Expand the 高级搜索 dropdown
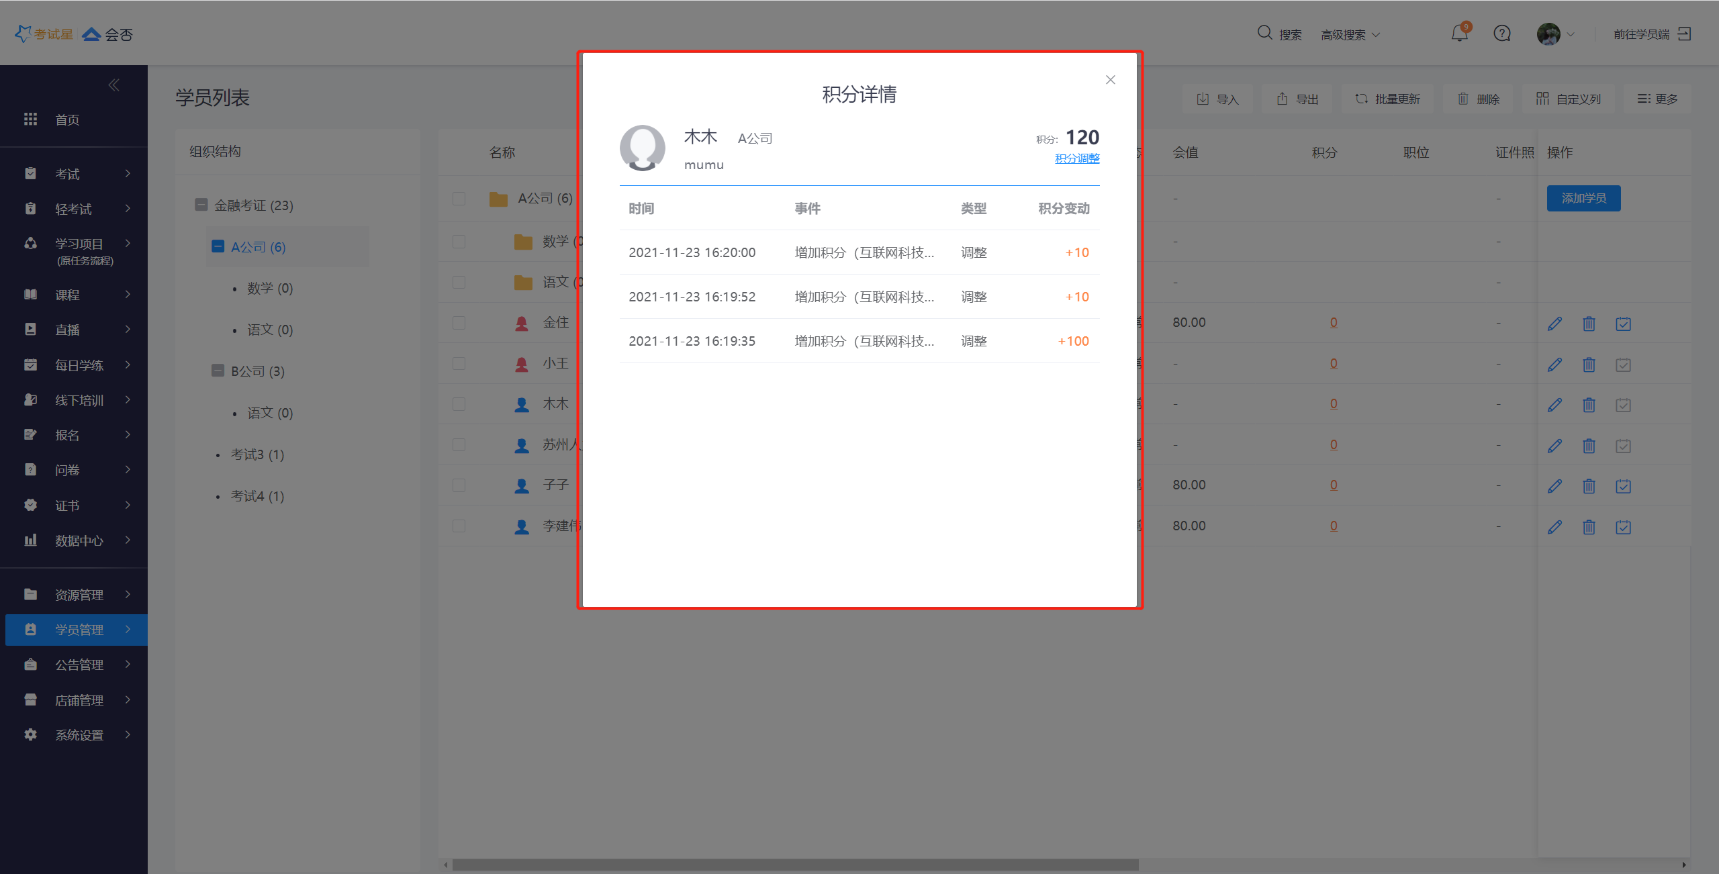The height and width of the screenshot is (874, 1719). click(1350, 35)
